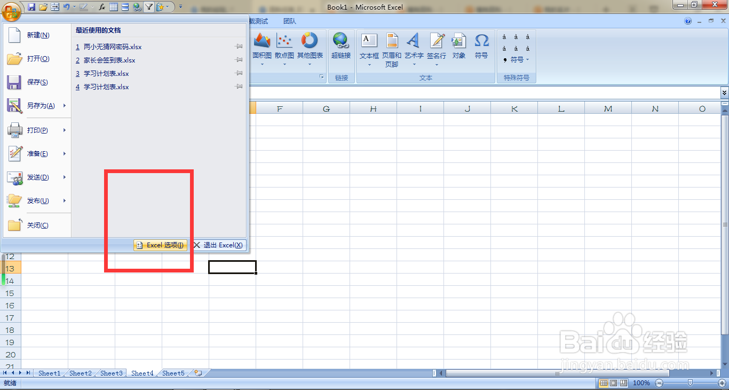Screen dimensions: 729x390
Task: Switch to Page Break Preview in status bar
Action: pyautogui.click(x=623, y=383)
